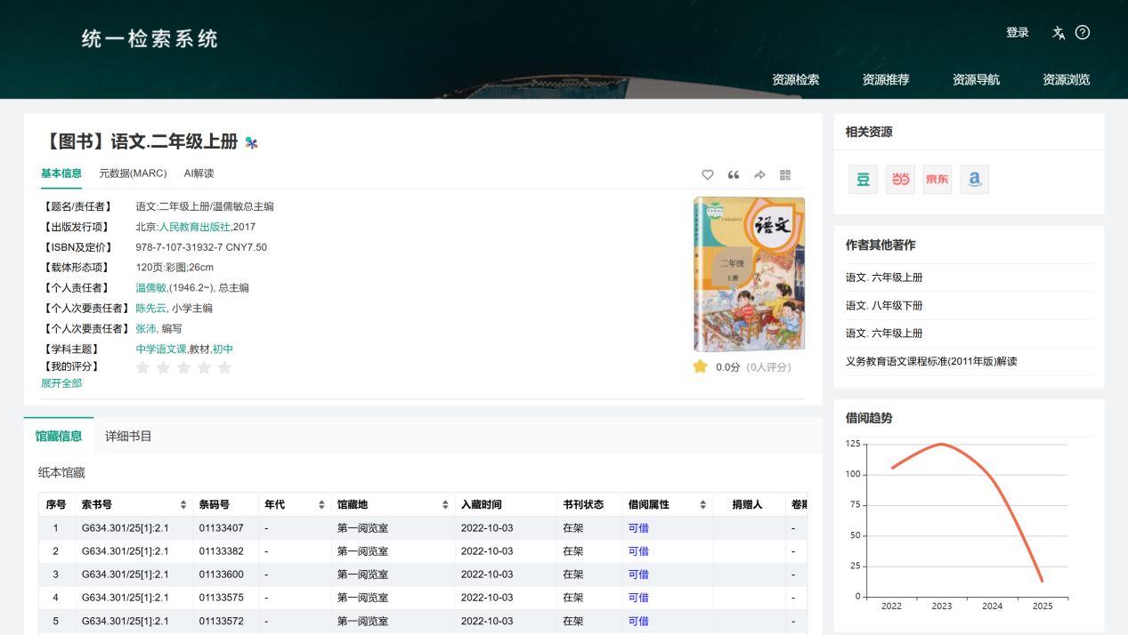This screenshot has height=635, width=1128.
Task: Click the language translate icon in header
Action: click(x=1059, y=33)
